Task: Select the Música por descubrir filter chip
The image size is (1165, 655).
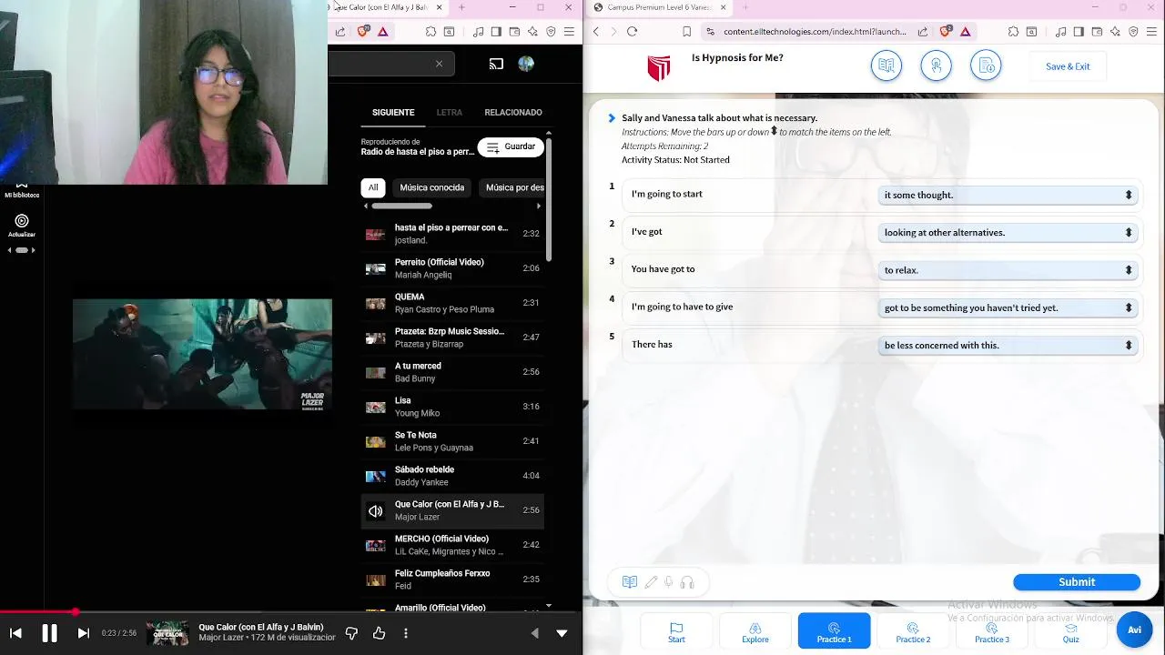Action: point(512,187)
